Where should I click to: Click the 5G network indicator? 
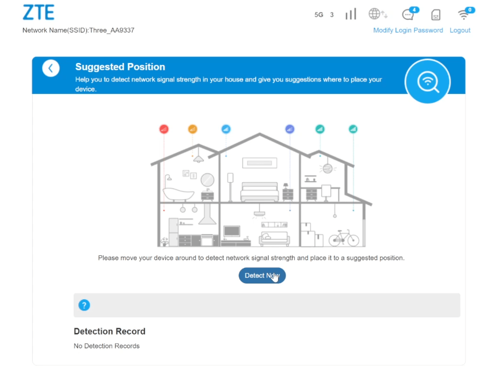pyautogui.click(x=319, y=15)
